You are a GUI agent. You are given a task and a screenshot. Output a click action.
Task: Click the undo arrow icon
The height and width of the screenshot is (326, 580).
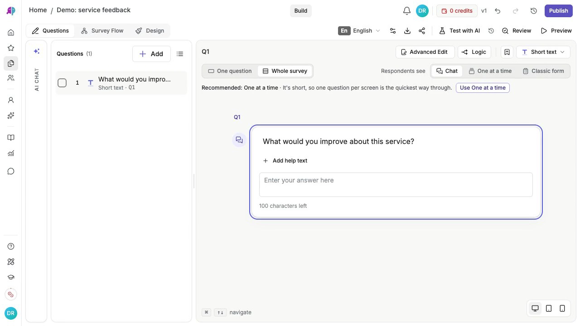point(498,11)
